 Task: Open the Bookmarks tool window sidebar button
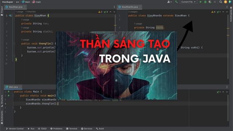[2, 118]
